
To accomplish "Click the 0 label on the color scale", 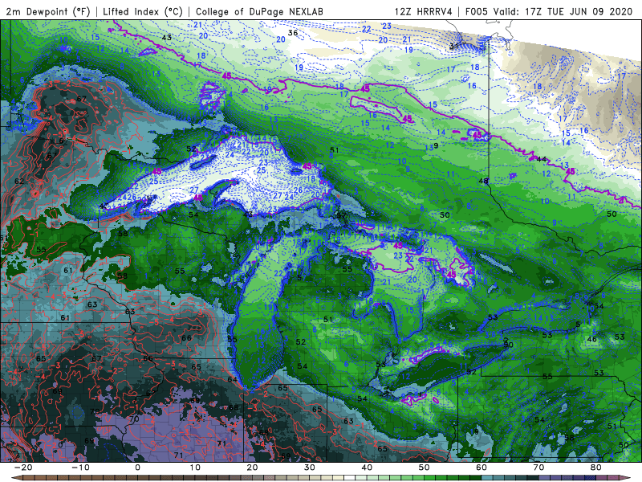I will coord(137,468).
